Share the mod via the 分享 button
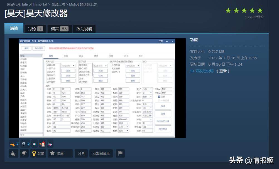This screenshot has height=169, width=279. tap(81, 153)
